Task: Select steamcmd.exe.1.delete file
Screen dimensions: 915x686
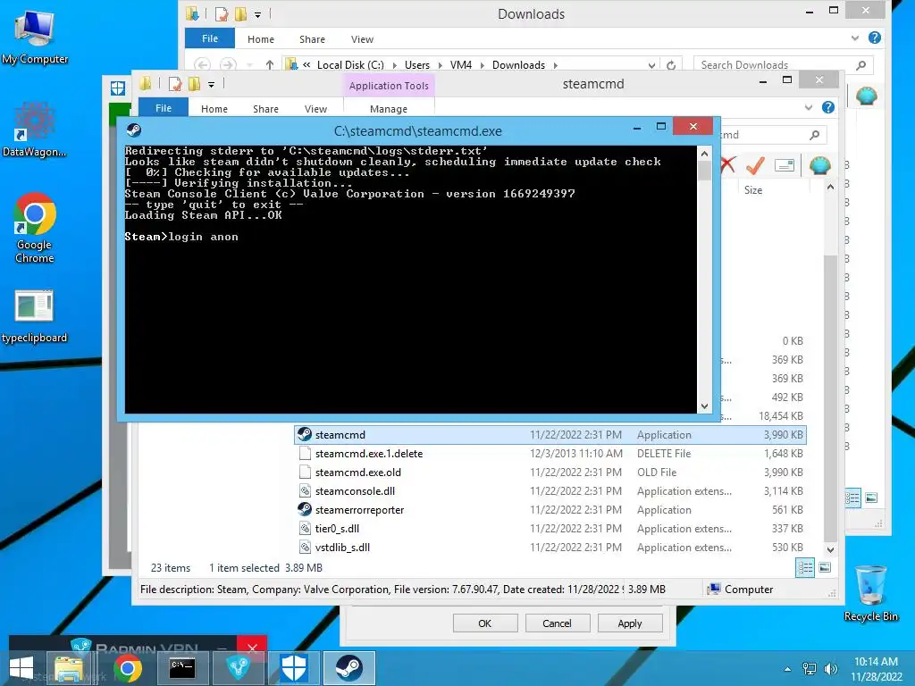Action: click(x=550, y=453)
